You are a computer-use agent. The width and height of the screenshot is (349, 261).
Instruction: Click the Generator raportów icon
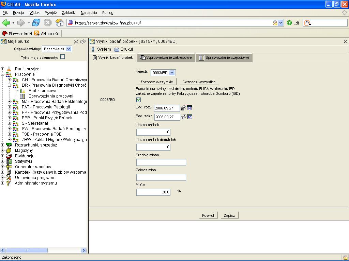9,167
